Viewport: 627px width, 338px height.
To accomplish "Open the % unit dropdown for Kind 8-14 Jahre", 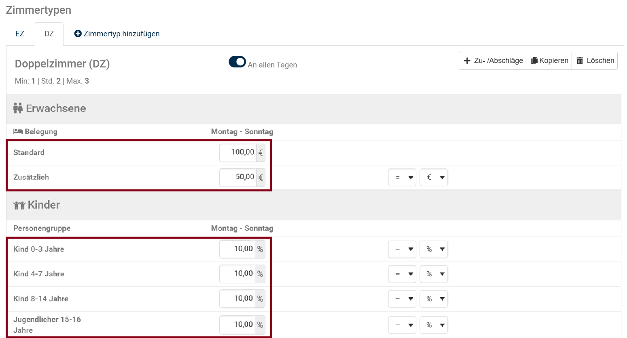I will click(434, 299).
